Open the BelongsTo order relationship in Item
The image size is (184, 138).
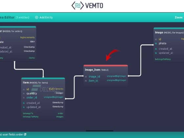pos(43,113)
